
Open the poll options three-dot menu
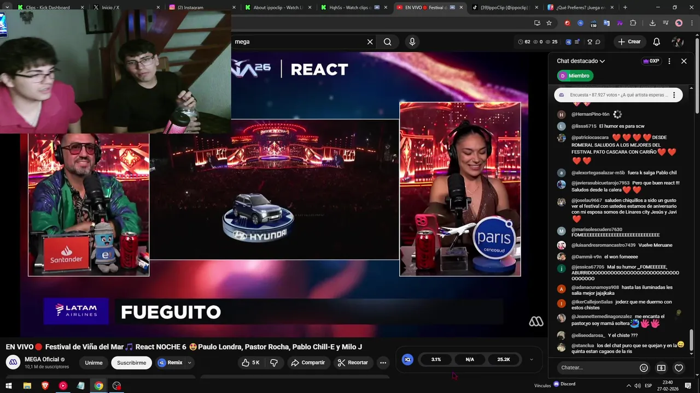[674, 95]
